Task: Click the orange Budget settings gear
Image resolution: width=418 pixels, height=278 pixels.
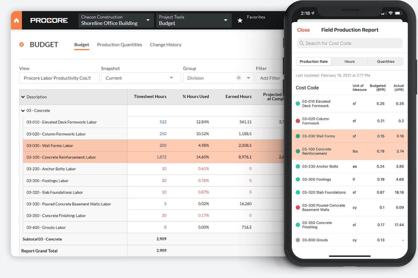Action: click(x=22, y=45)
